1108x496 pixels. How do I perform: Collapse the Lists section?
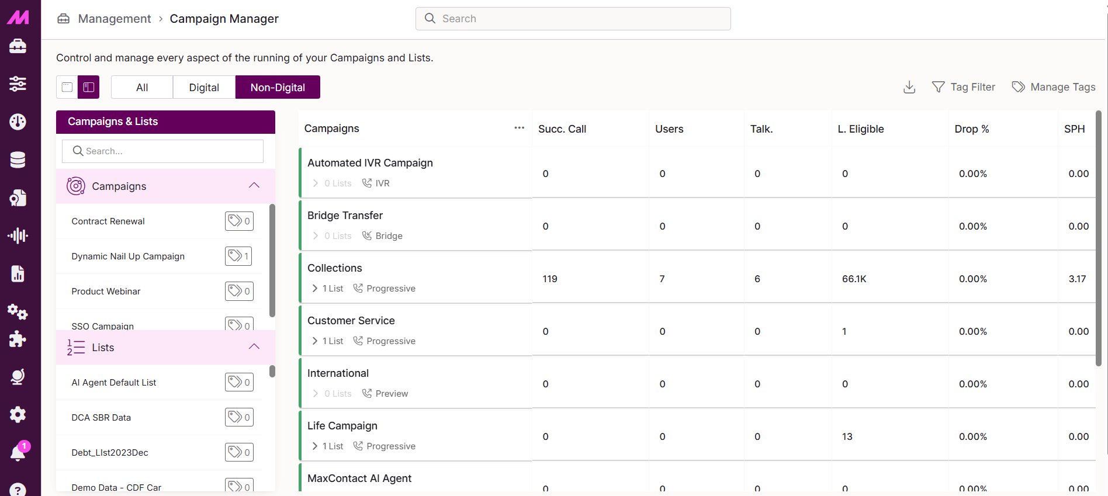click(x=254, y=347)
